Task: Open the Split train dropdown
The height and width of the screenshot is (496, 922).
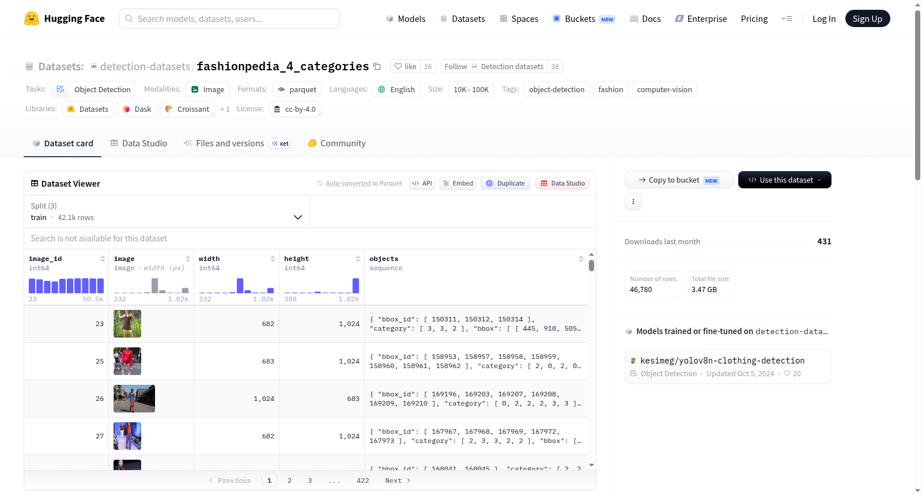Action: [x=167, y=211]
